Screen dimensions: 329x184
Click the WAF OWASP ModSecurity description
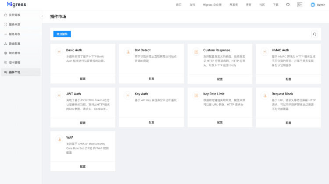pyautogui.click(x=87, y=148)
